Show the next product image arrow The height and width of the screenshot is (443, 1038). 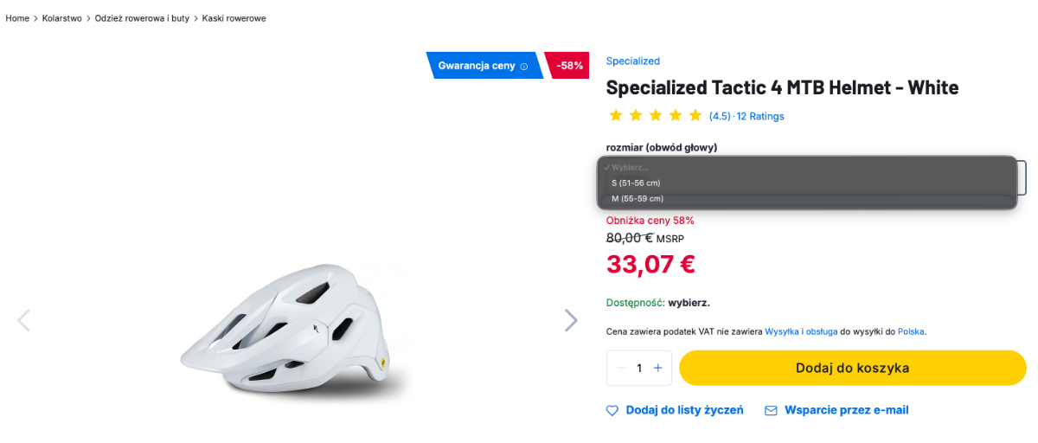[x=571, y=320]
